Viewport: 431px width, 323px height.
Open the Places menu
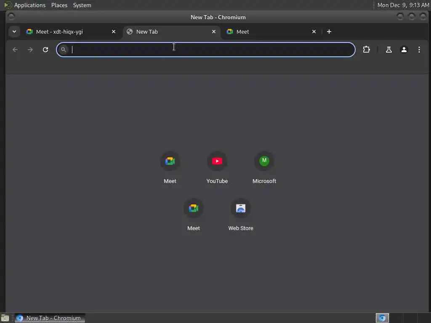[59, 5]
